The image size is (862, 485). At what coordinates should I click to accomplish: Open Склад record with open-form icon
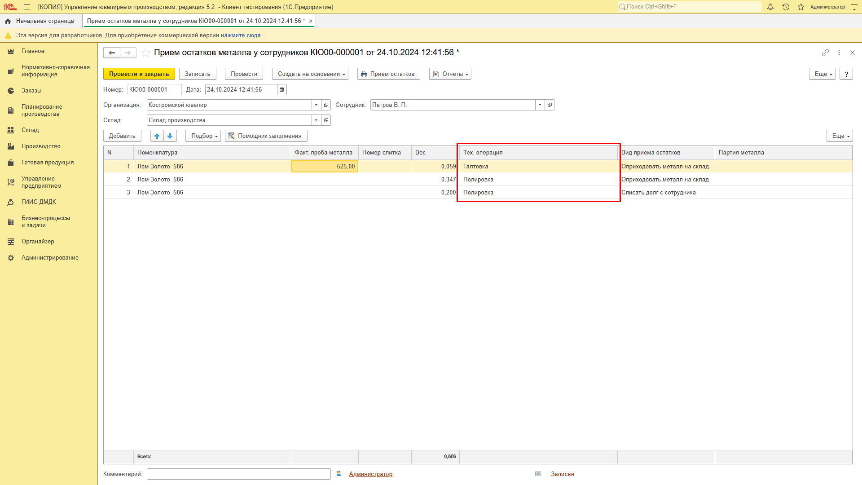(x=326, y=120)
